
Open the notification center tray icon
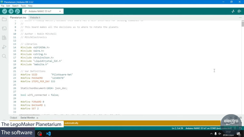(238, 134)
